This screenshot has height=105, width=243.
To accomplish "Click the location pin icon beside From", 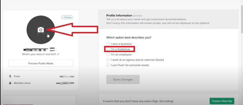I will (x=10, y=76).
